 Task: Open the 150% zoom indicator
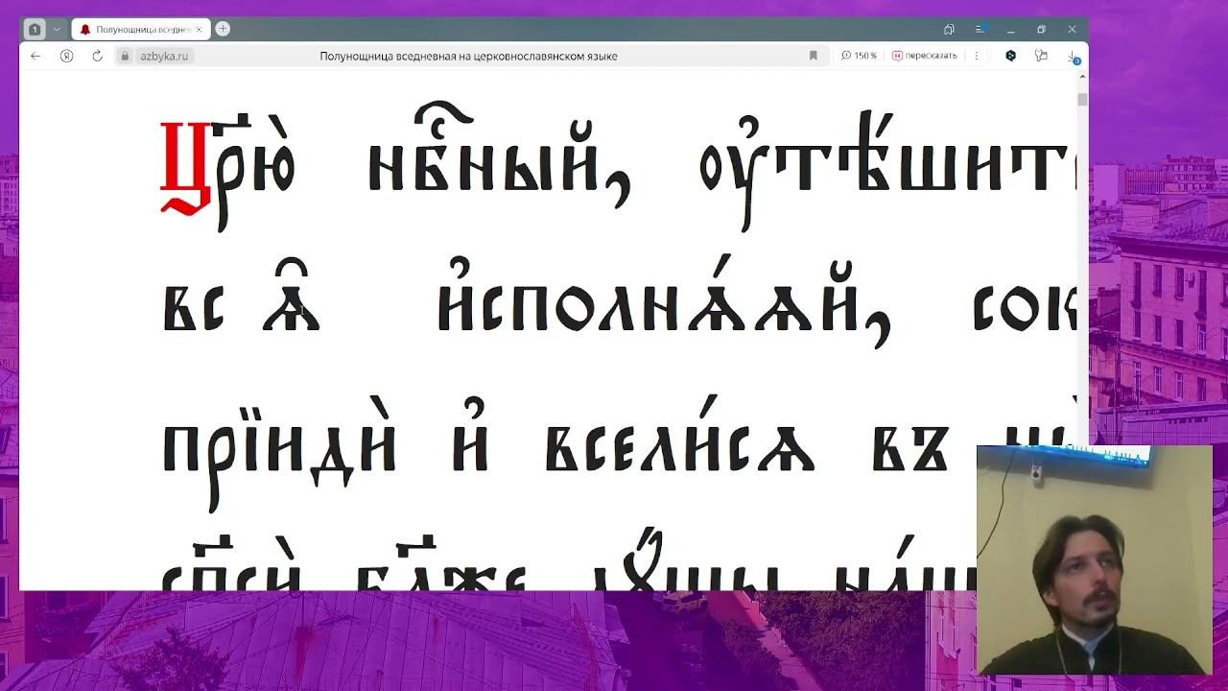tap(859, 56)
